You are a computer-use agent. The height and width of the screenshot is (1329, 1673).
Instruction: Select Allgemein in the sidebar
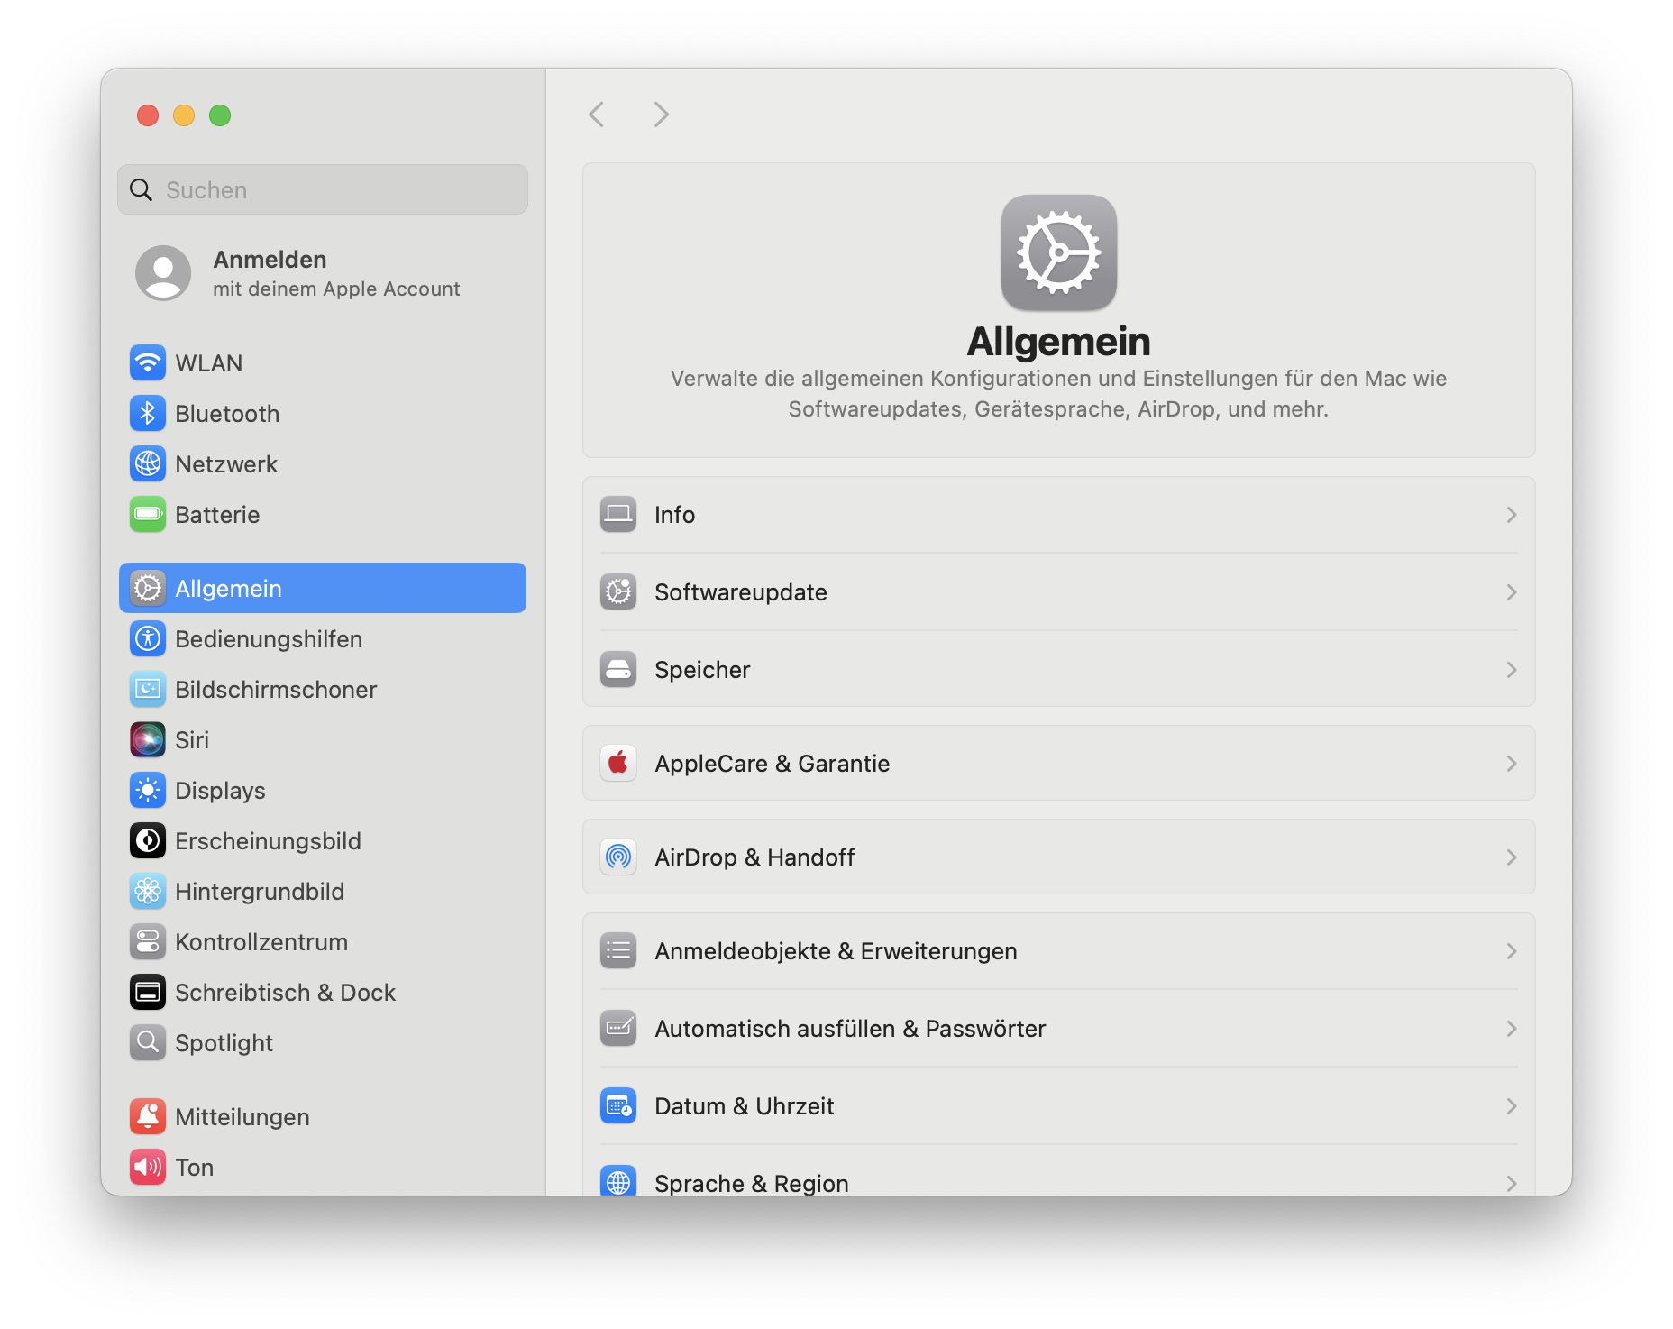323,588
